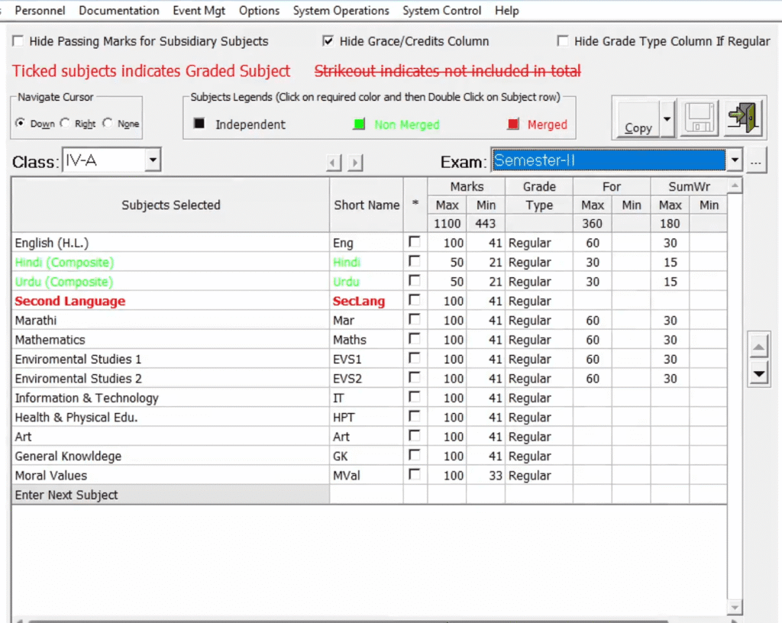Open the Exam dropdown showing Semester-II
This screenshot has width=782, height=623.
tap(733, 160)
